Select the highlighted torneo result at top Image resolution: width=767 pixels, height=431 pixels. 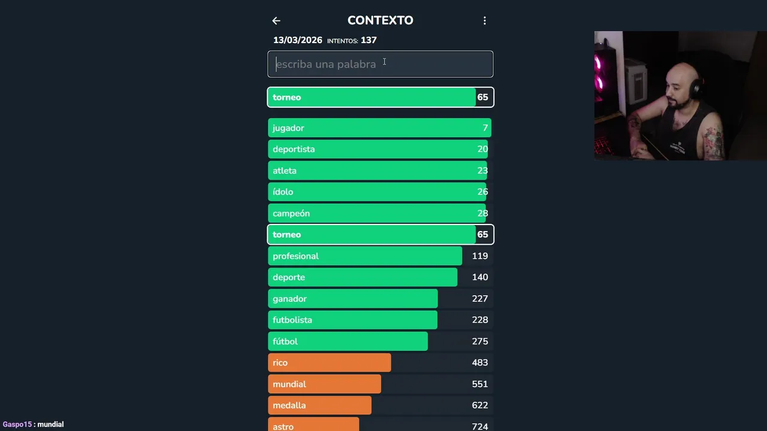coord(380,98)
